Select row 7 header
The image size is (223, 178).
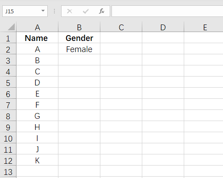pyautogui.click(x=8, y=105)
